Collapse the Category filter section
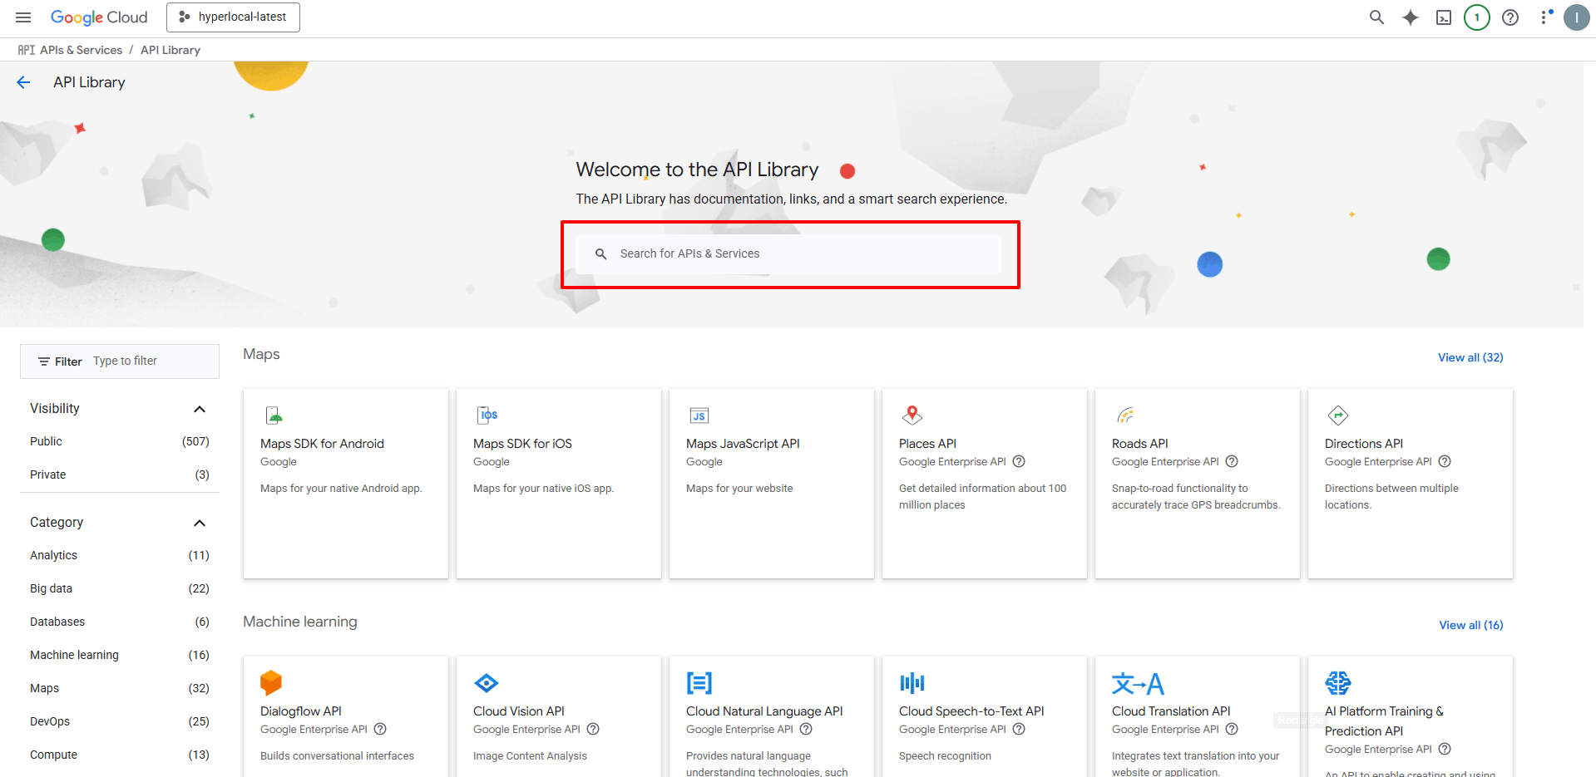The width and height of the screenshot is (1596, 777). [x=200, y=523]
